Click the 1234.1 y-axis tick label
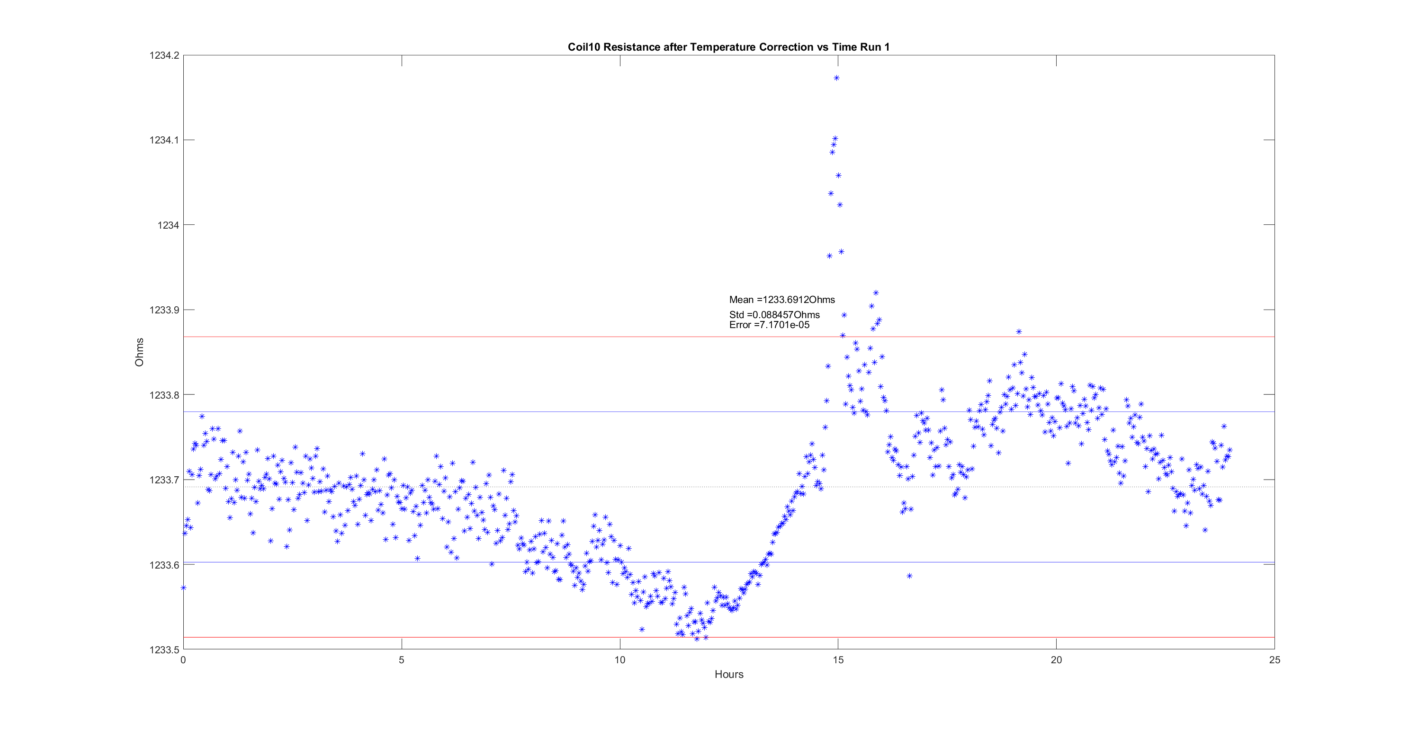 164,140
